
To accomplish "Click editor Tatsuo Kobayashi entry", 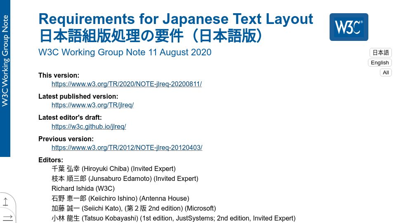I will (173, 218).
